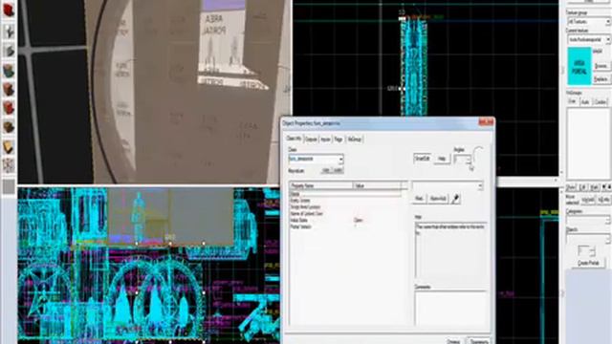Choose the Apply Current Texture tool

9,89
